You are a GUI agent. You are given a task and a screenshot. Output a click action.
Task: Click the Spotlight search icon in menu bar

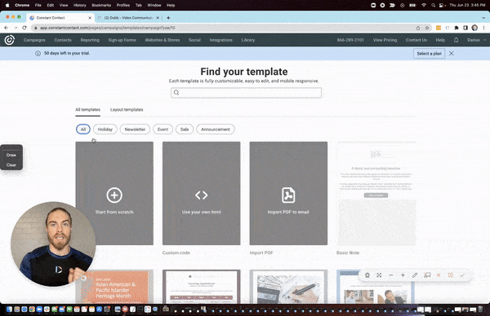tap(433, 6)
